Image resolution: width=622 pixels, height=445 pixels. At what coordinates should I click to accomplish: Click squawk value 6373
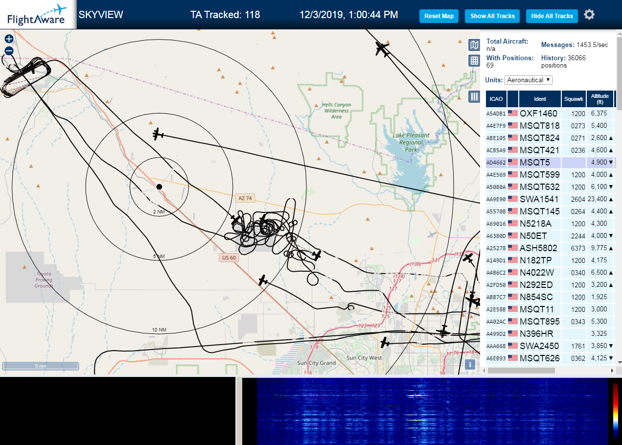(x=578, y=248)
